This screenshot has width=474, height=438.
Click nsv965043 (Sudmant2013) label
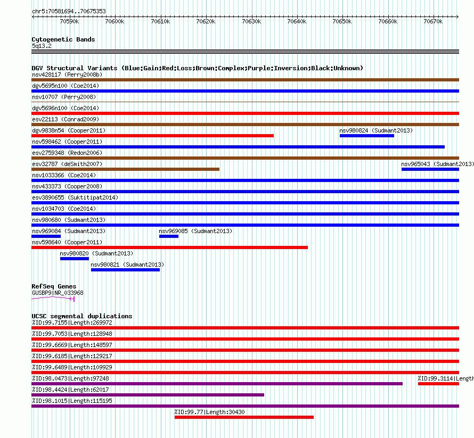tap(437, 164)
